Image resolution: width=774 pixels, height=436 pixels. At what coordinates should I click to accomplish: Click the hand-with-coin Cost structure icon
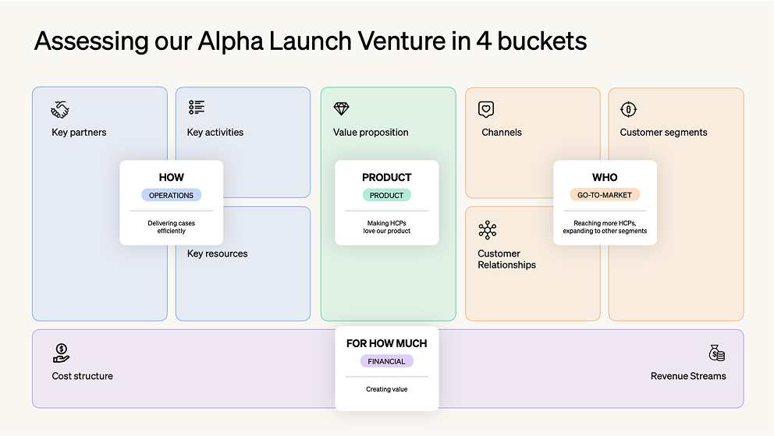tap(61, 353)
